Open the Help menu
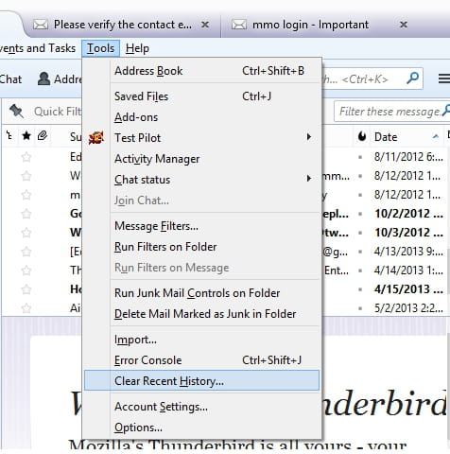450x454 pixels. (137, 48)
